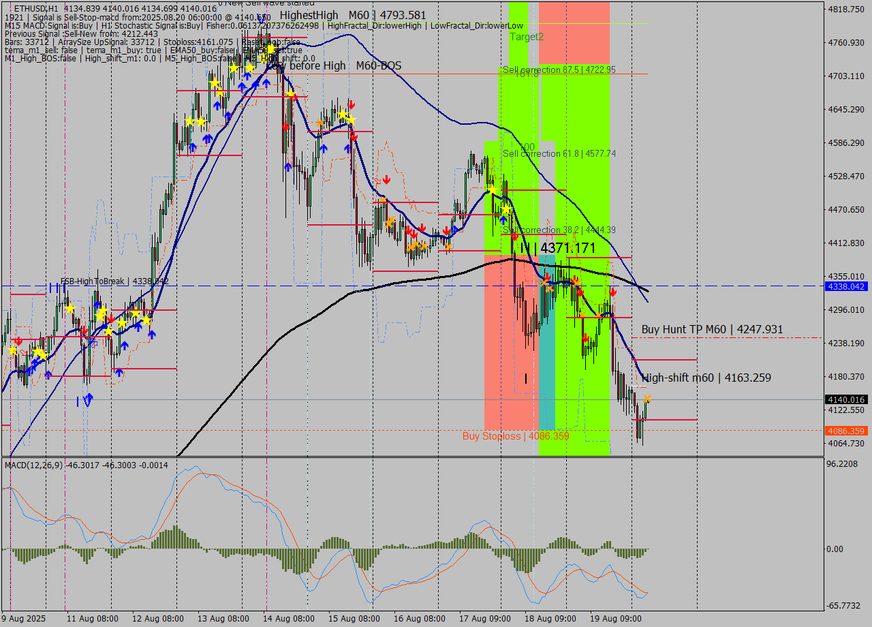Click the red down-arrow sell signal near 15 Aug

point(351,104)
